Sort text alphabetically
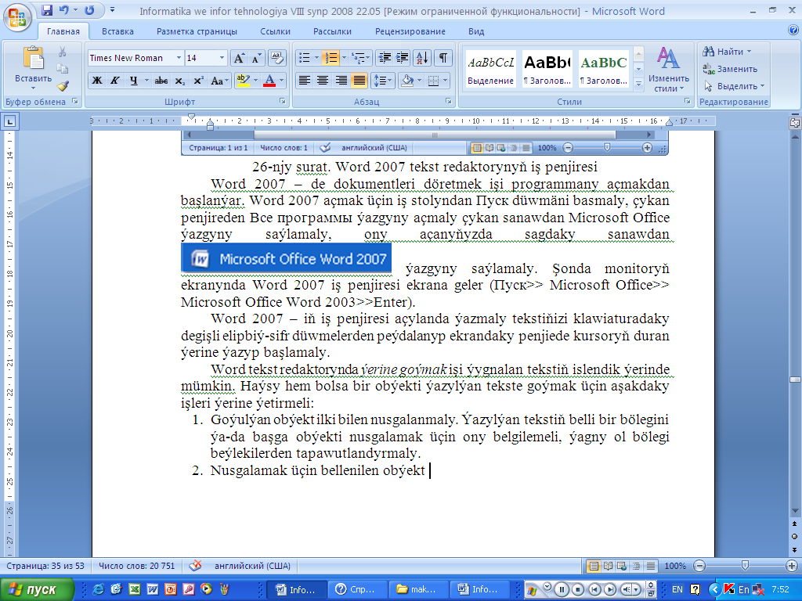This screenshot has height=601, width=802. 422,58
